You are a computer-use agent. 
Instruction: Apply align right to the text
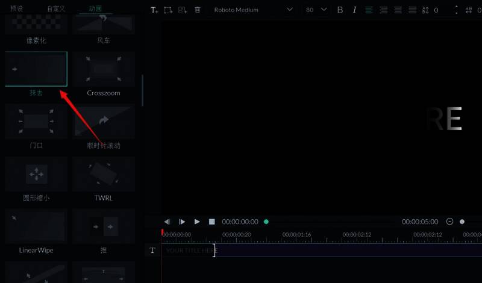(398, 10)
